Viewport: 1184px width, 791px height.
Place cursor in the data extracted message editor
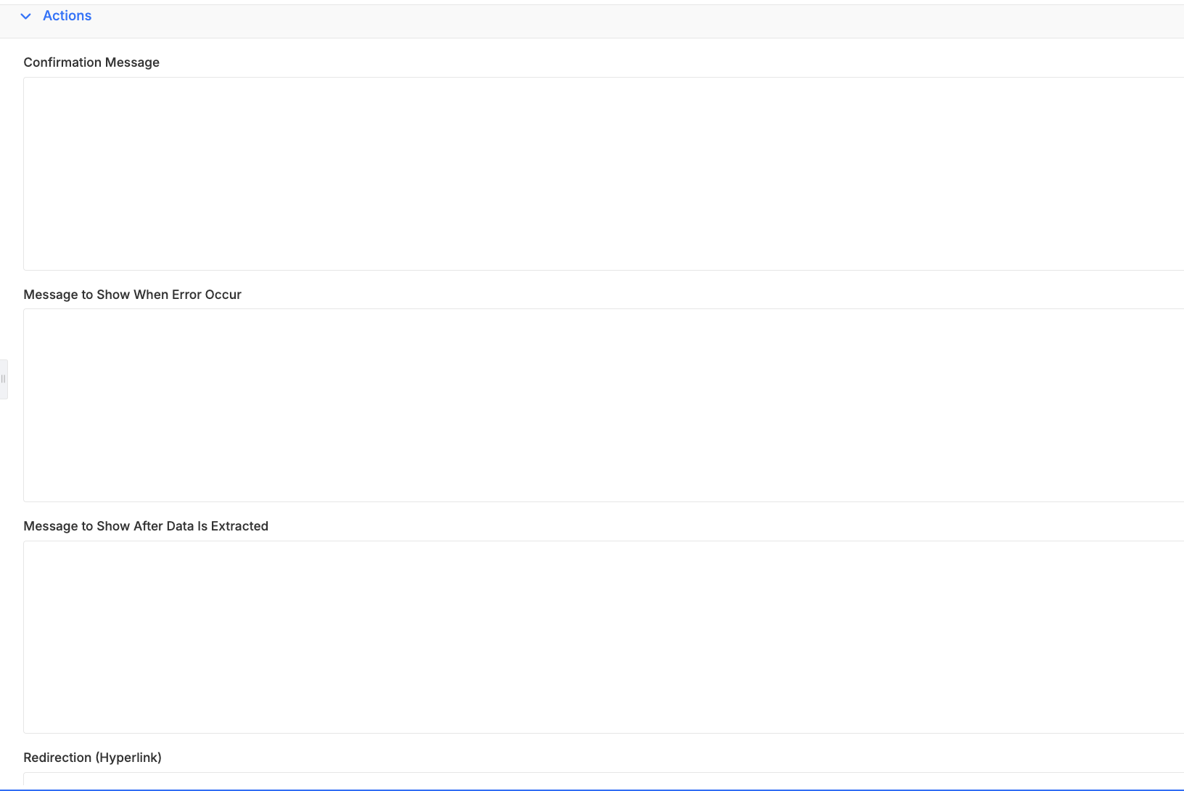click(x=604, y=637)
